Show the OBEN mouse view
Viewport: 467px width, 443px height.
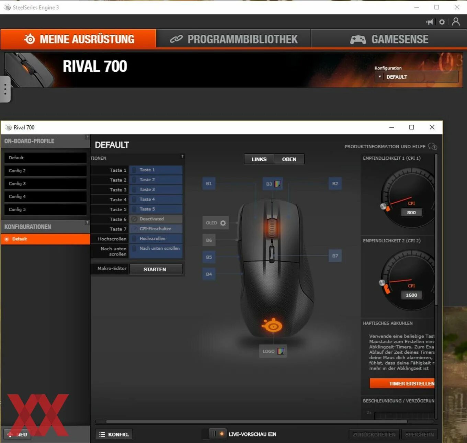[x=289, y=159]
